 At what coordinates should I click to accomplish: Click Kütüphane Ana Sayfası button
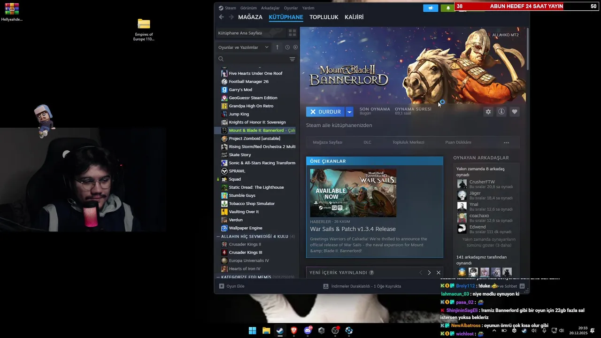tap(251, 33)
